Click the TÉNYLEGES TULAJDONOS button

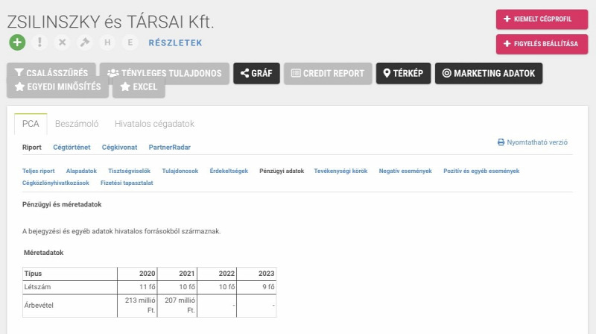coord(165,73)
